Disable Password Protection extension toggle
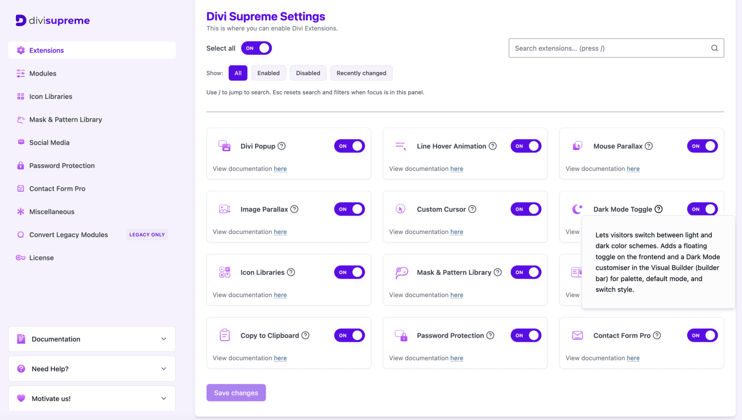This screenshot has width=742, height=420. [x=526, y=335]
